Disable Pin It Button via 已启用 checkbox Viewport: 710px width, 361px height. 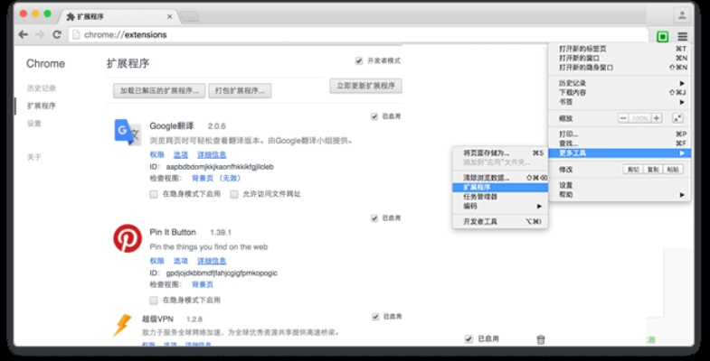pos(374,218)
